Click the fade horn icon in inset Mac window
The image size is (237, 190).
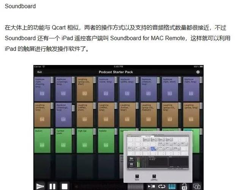pos(131,159)
